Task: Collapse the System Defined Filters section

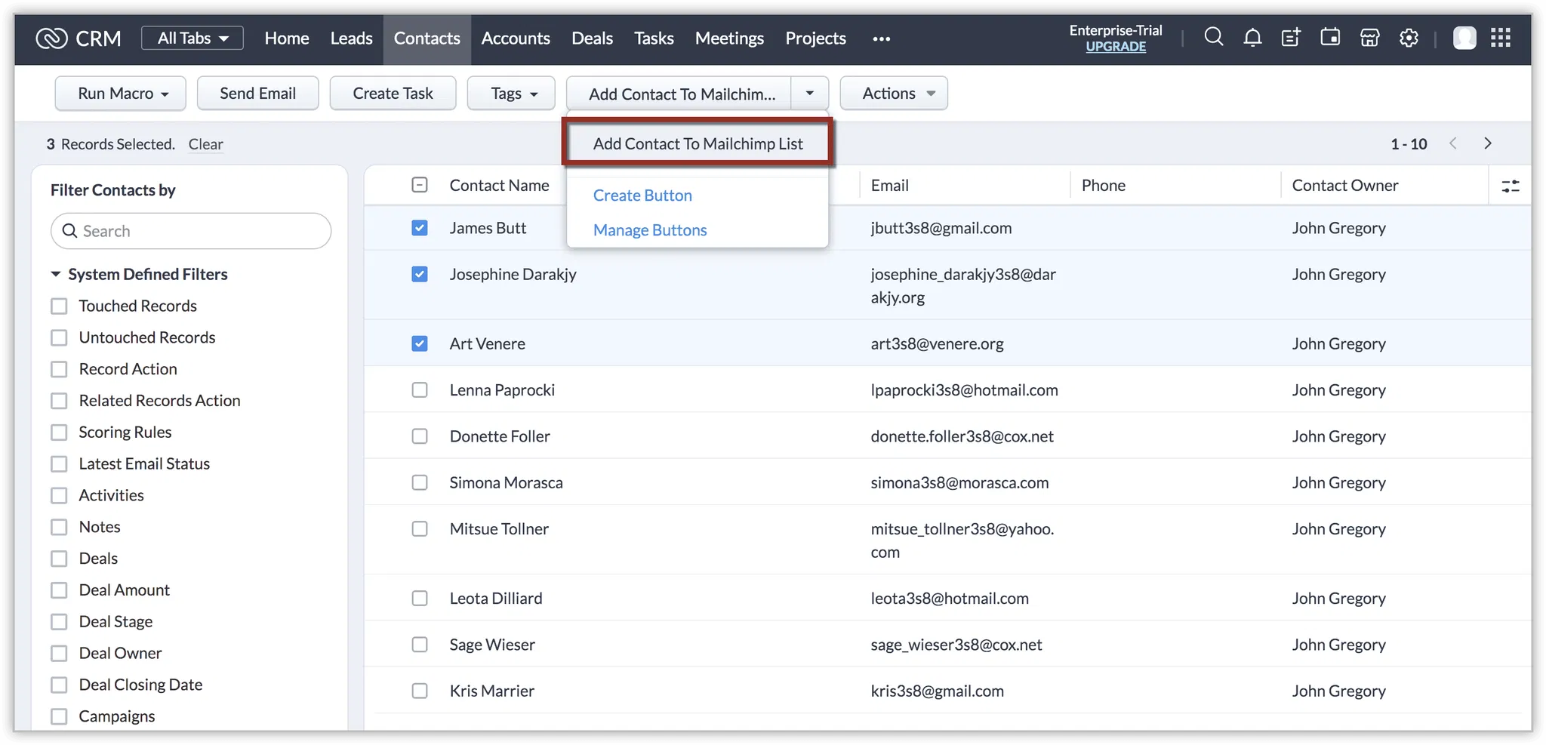Action: point(56,274)
